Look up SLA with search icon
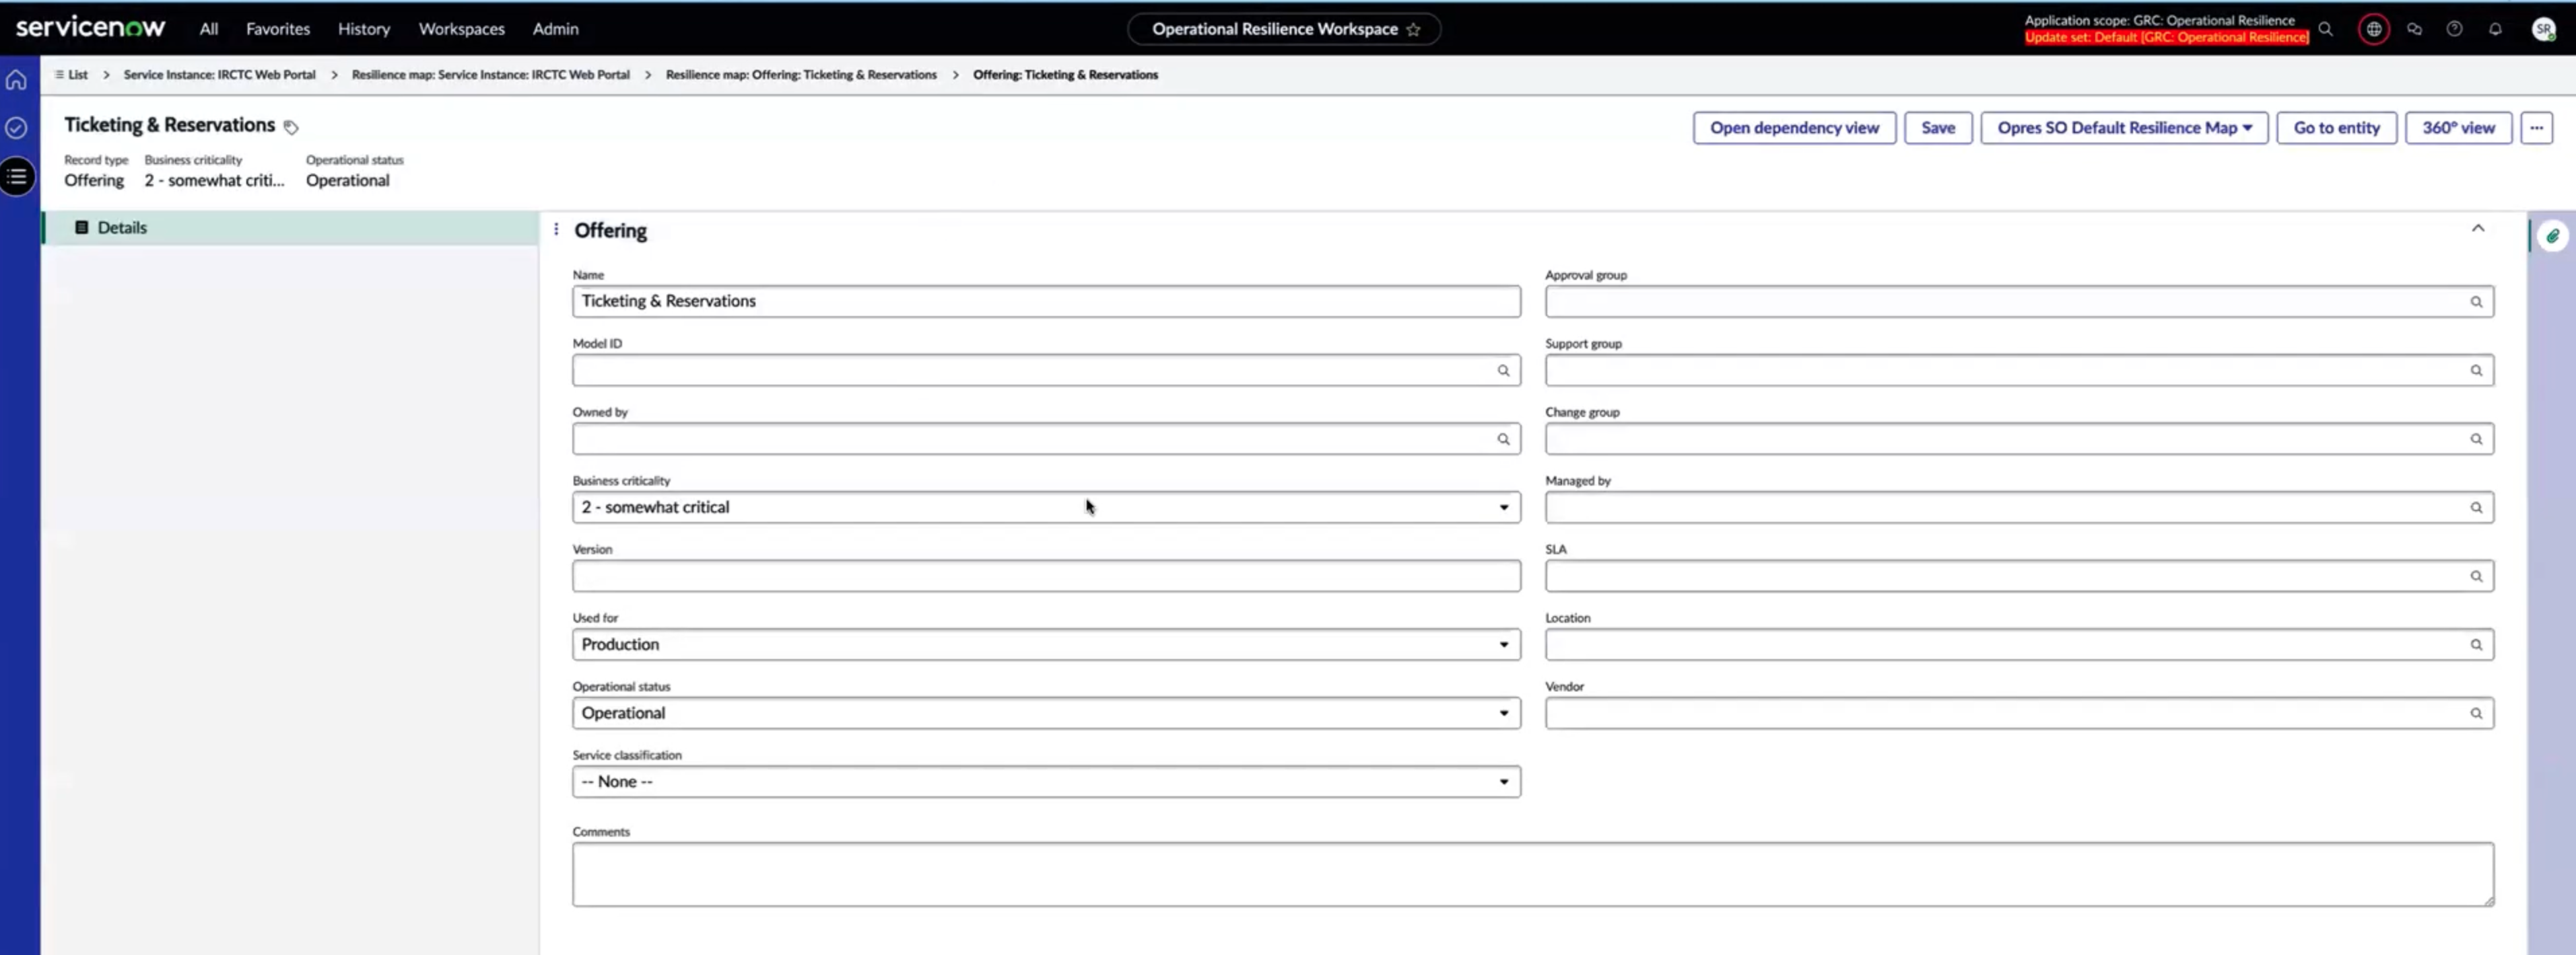The height and width of the screenshot is (955, 2576). pyautogui.click(x=2476, y=576)
